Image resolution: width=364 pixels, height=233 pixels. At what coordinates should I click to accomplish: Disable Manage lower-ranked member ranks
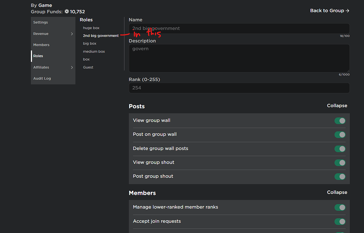click(340, 207)
